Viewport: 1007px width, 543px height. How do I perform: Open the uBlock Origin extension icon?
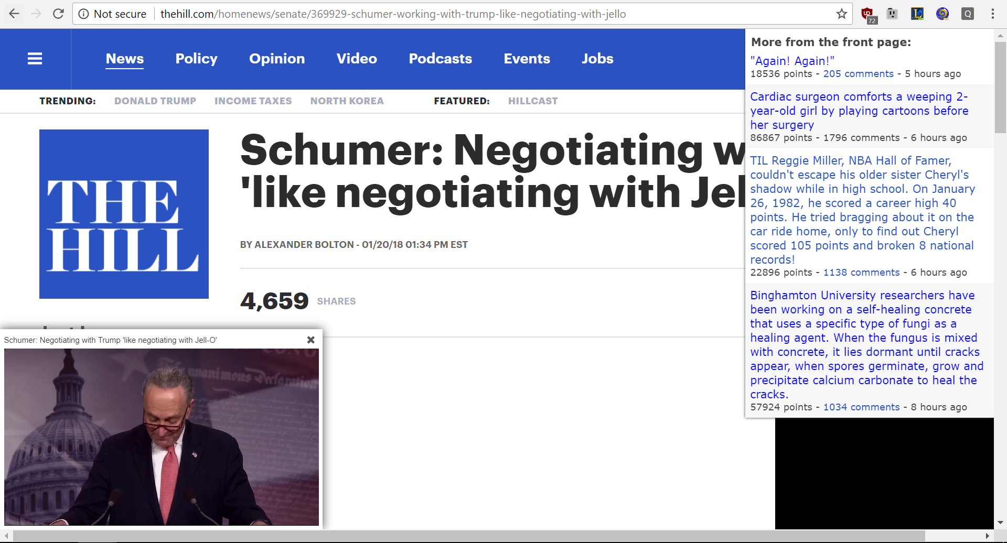(868, 15)
